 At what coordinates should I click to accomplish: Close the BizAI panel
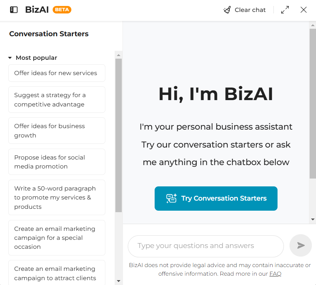(x=304, y=10)
